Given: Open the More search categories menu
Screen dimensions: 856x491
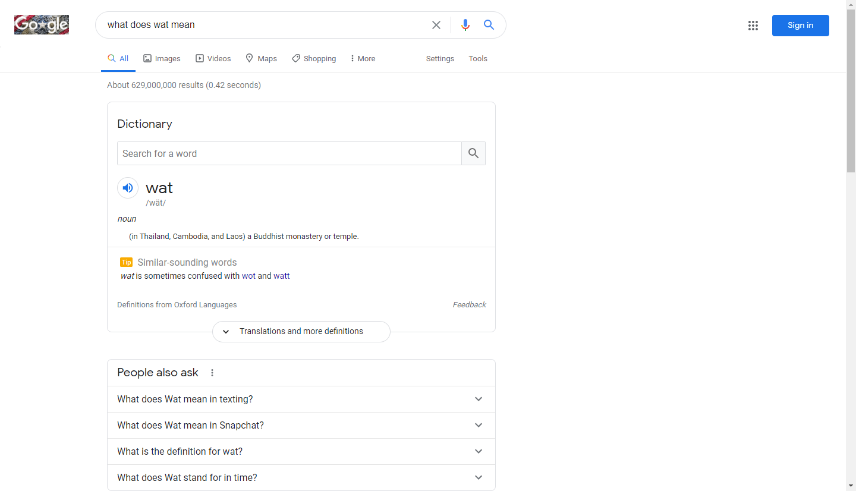Looking at the screenshot, I should (x=363, y=59).
